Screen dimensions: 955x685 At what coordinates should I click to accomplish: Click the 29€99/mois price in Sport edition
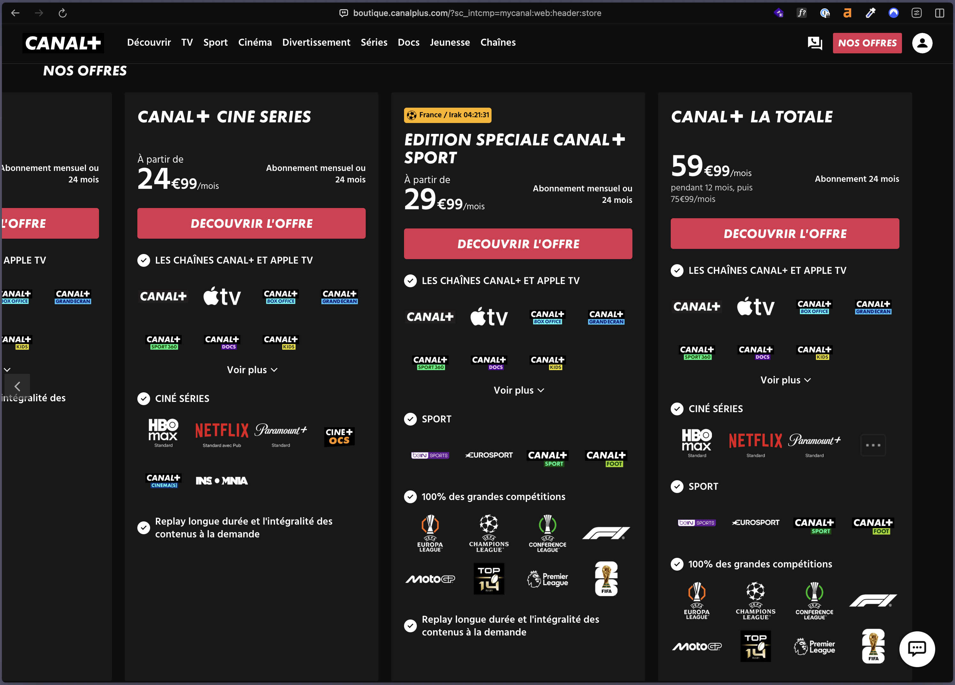click(444, 199)
